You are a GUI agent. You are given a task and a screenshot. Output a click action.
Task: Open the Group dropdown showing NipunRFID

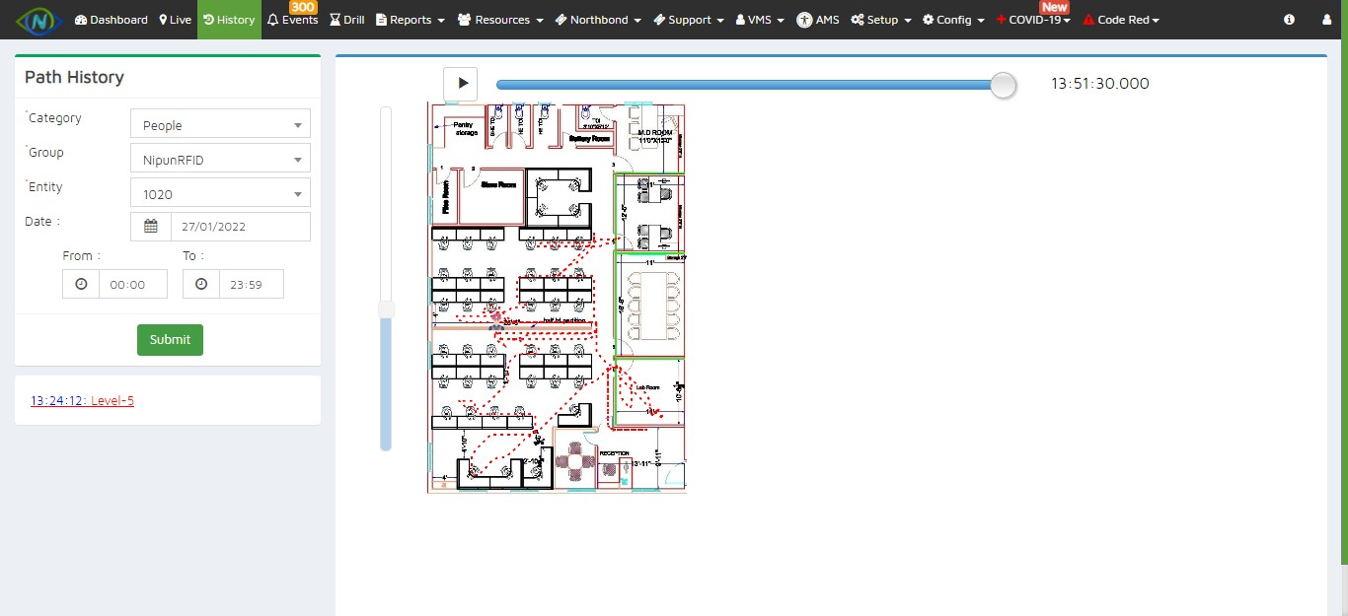(220, 158)
